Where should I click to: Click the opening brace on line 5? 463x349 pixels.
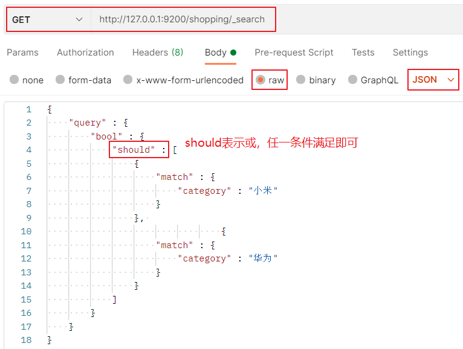point(137,164)
